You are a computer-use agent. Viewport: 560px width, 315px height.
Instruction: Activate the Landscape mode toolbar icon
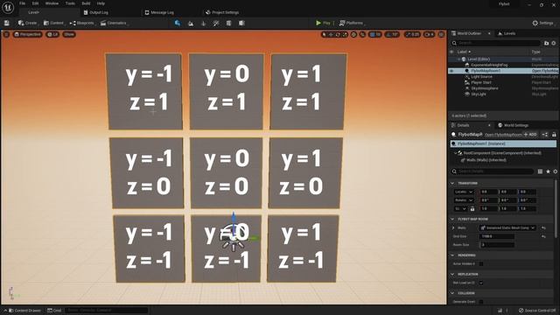[x=191, y=24]
